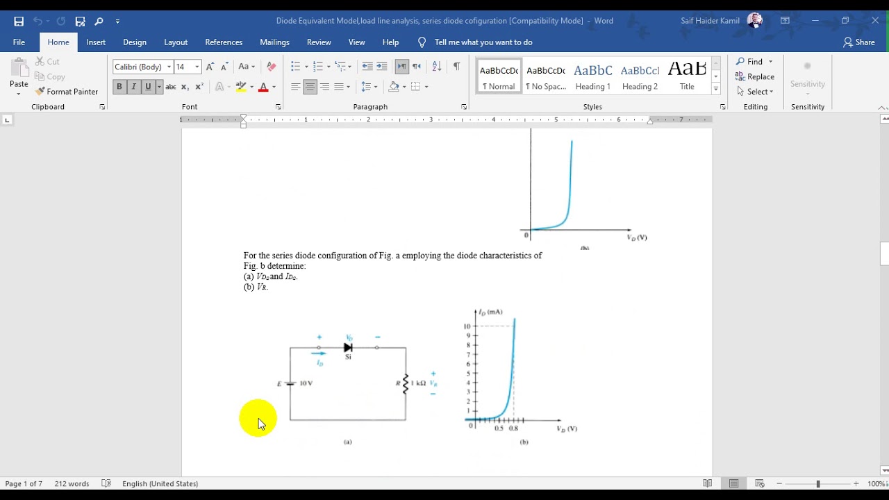Image resolution: width=889 pixels, height=500 pixels.
Task: Apply subscript formatting
Action: click(x=185, y=87)
